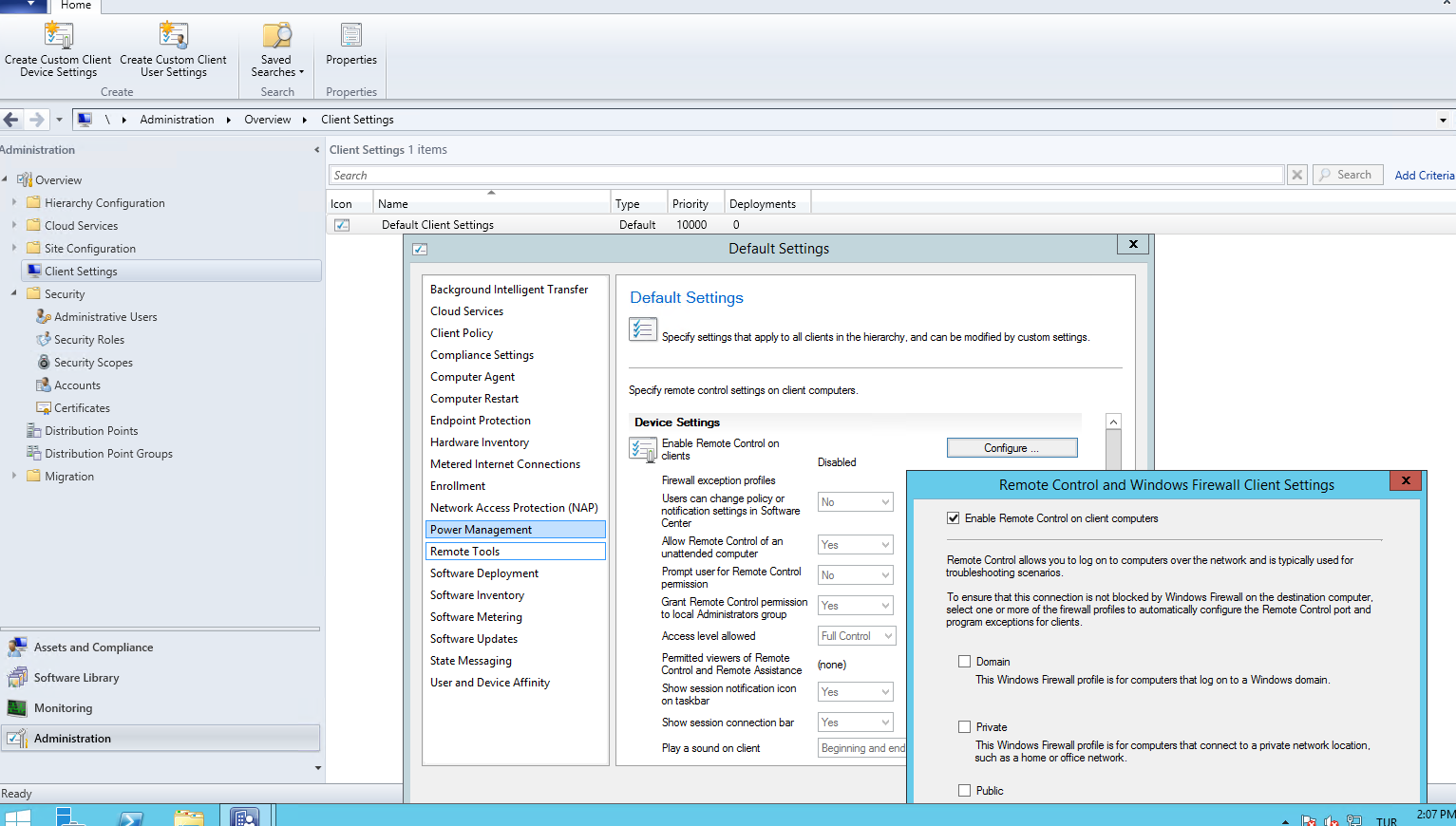Viewport: 1456px width, 826px height.
Task: Click in the Client Settings search field
Action: [806, 176]
